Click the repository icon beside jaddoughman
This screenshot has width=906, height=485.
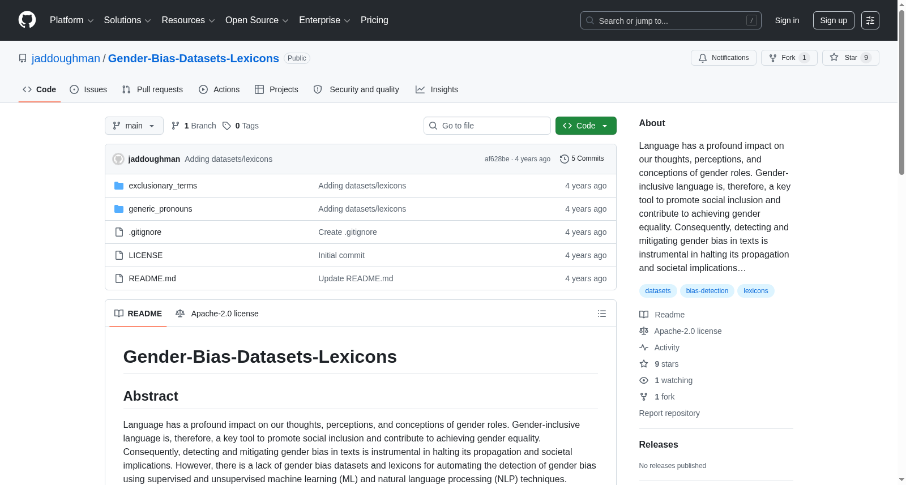[23, 58]
